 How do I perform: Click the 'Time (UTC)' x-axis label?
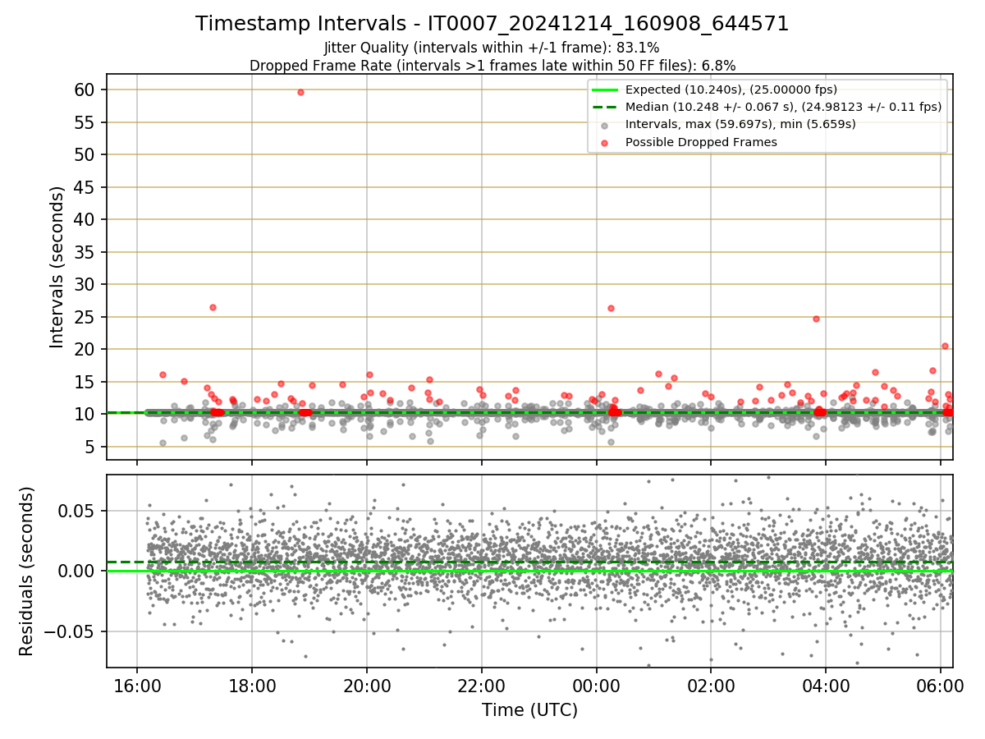(x=529, y=709)
